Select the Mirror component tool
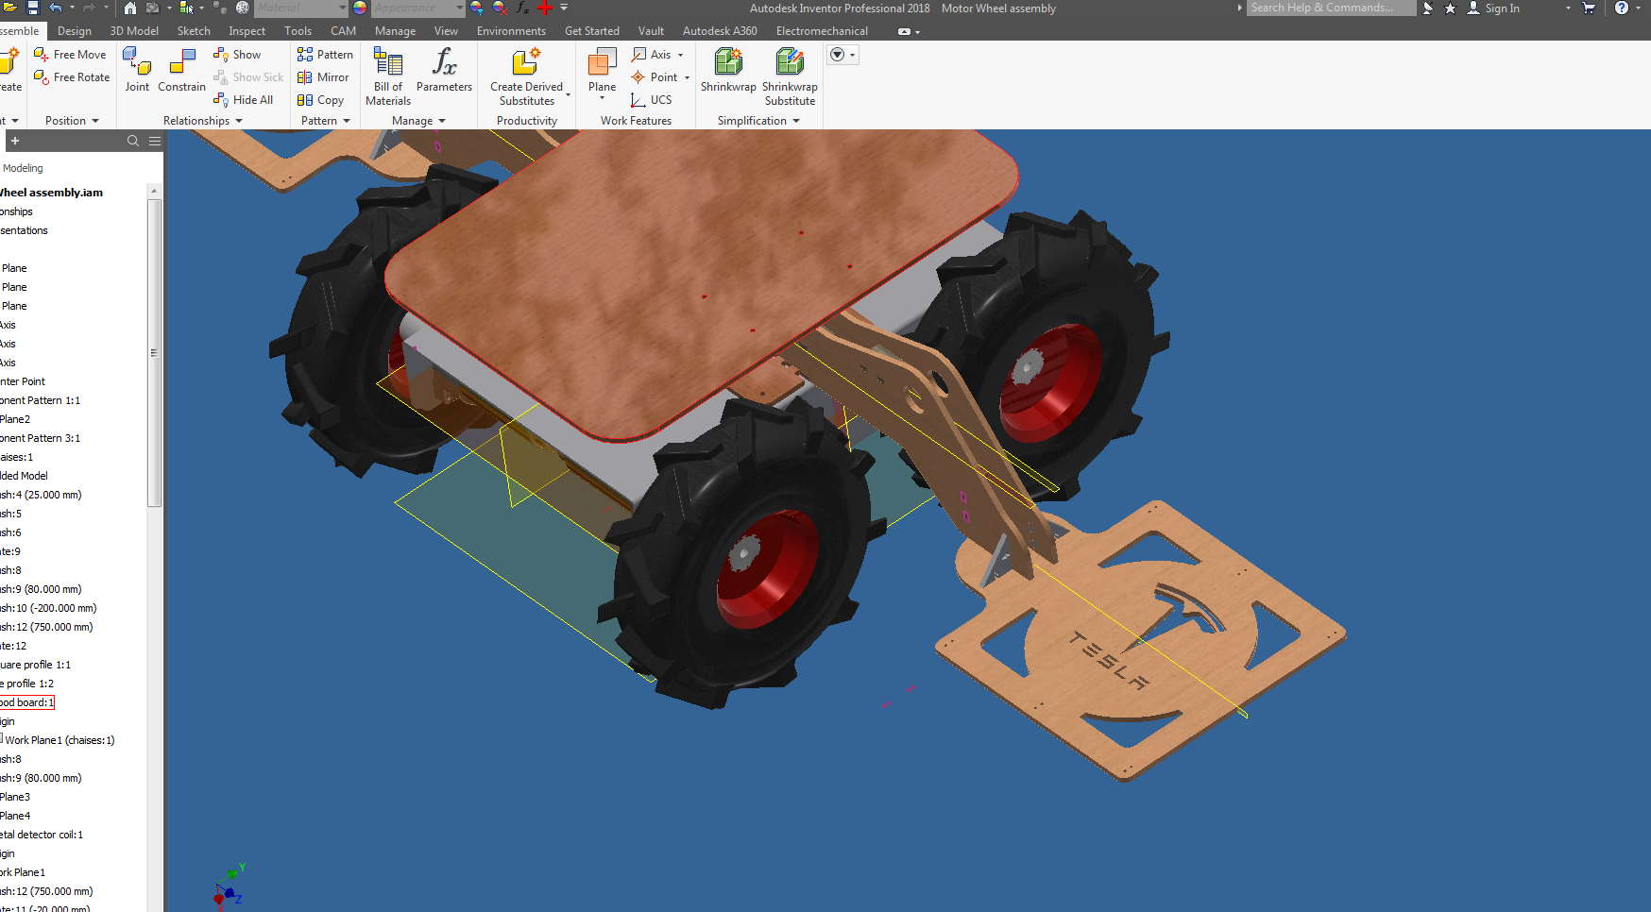The height and width of the screenshot is (912, 1651). coord(323,77)
